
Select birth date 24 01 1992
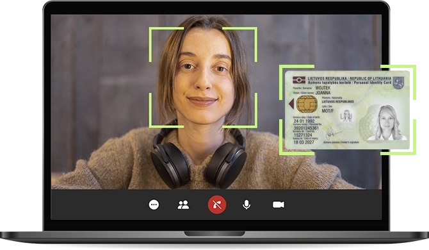tap(304, 121)
